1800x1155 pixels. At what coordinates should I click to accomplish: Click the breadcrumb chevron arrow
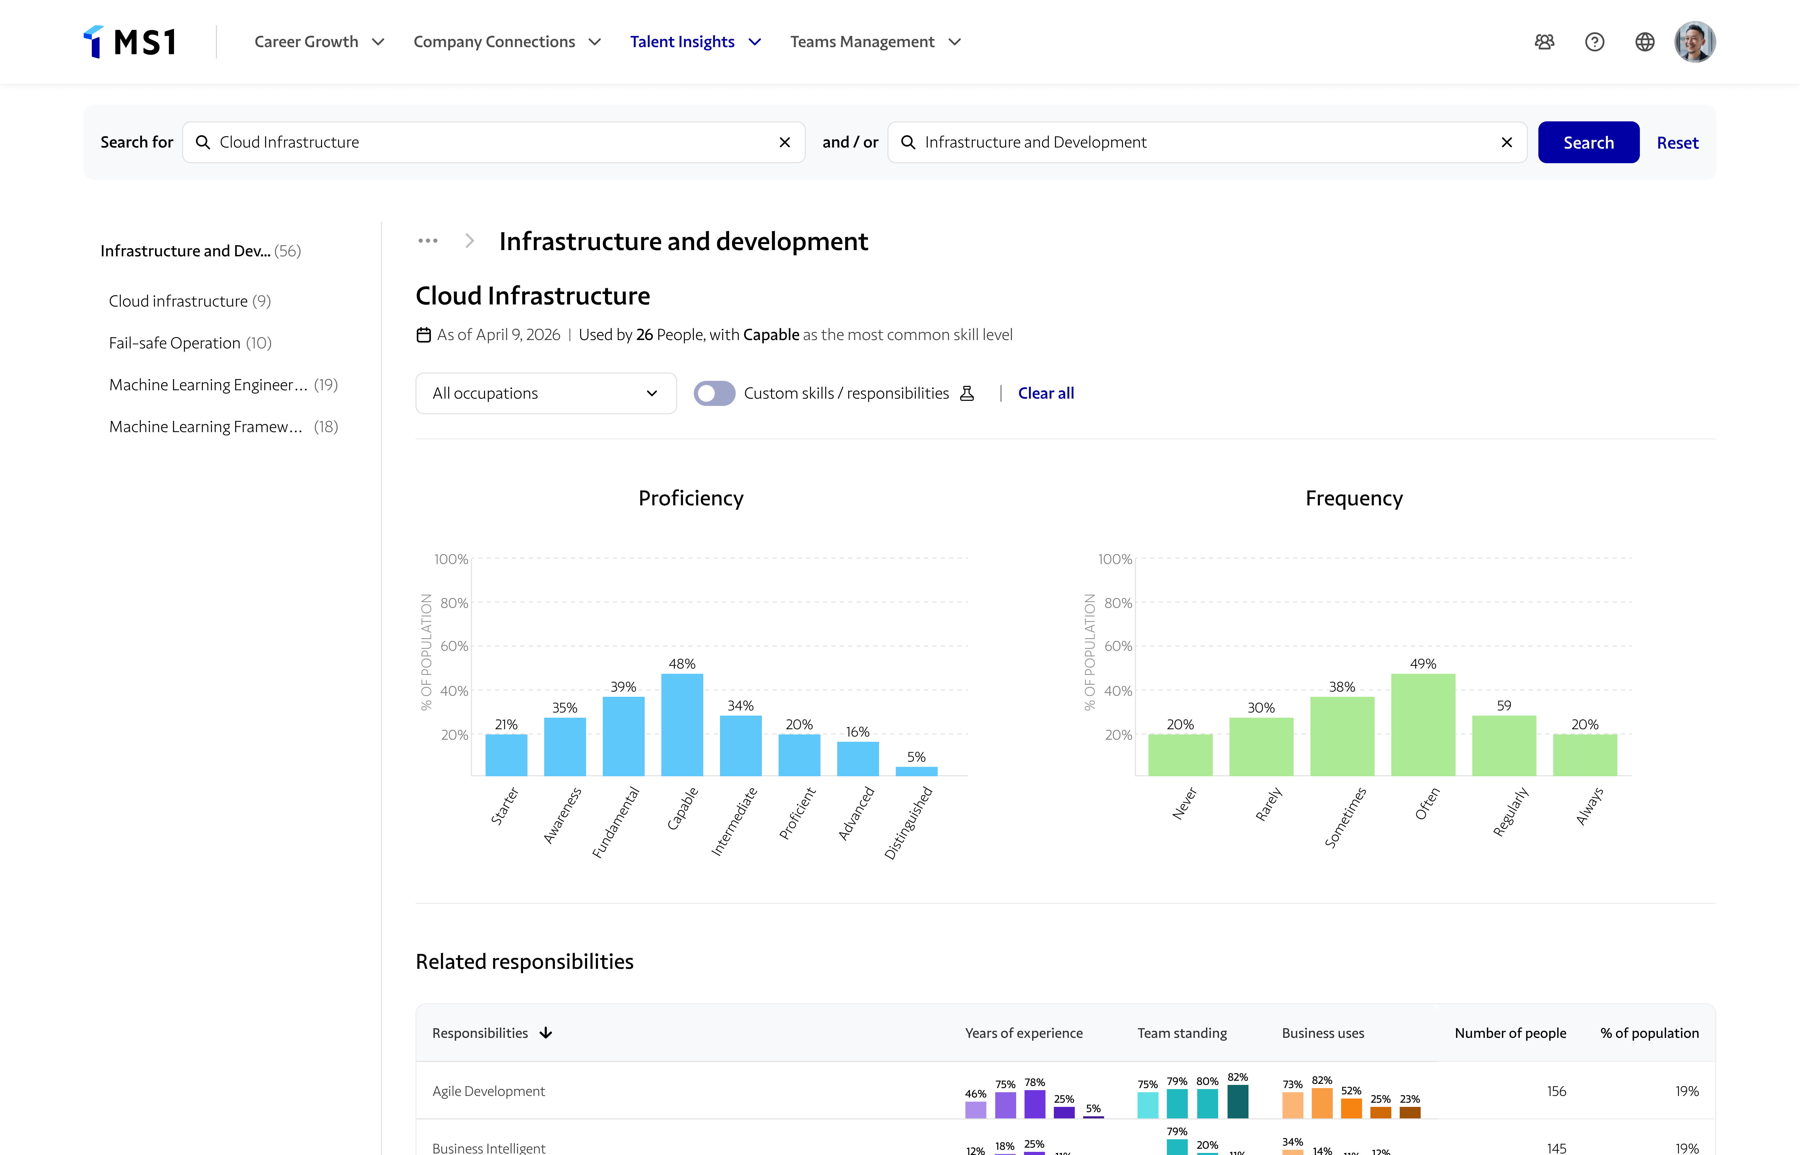click(x=470, y=241)
